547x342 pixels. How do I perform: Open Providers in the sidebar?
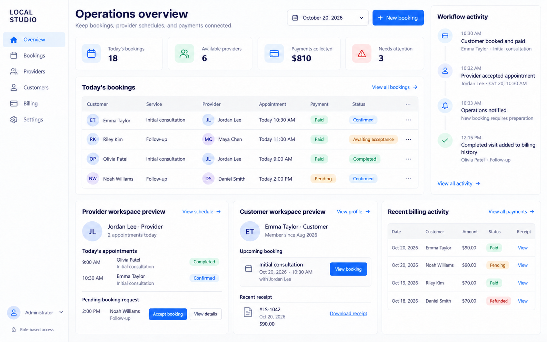pyautogui.click(x=34, y=71)
